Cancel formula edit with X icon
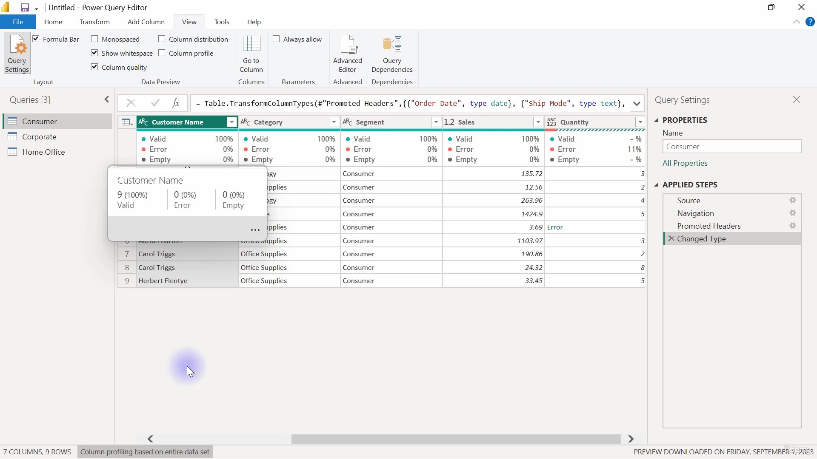817x459 pixels. point(131,103)
